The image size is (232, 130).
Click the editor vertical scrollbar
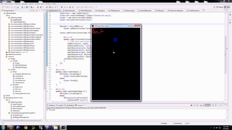(x=225, y=55)
